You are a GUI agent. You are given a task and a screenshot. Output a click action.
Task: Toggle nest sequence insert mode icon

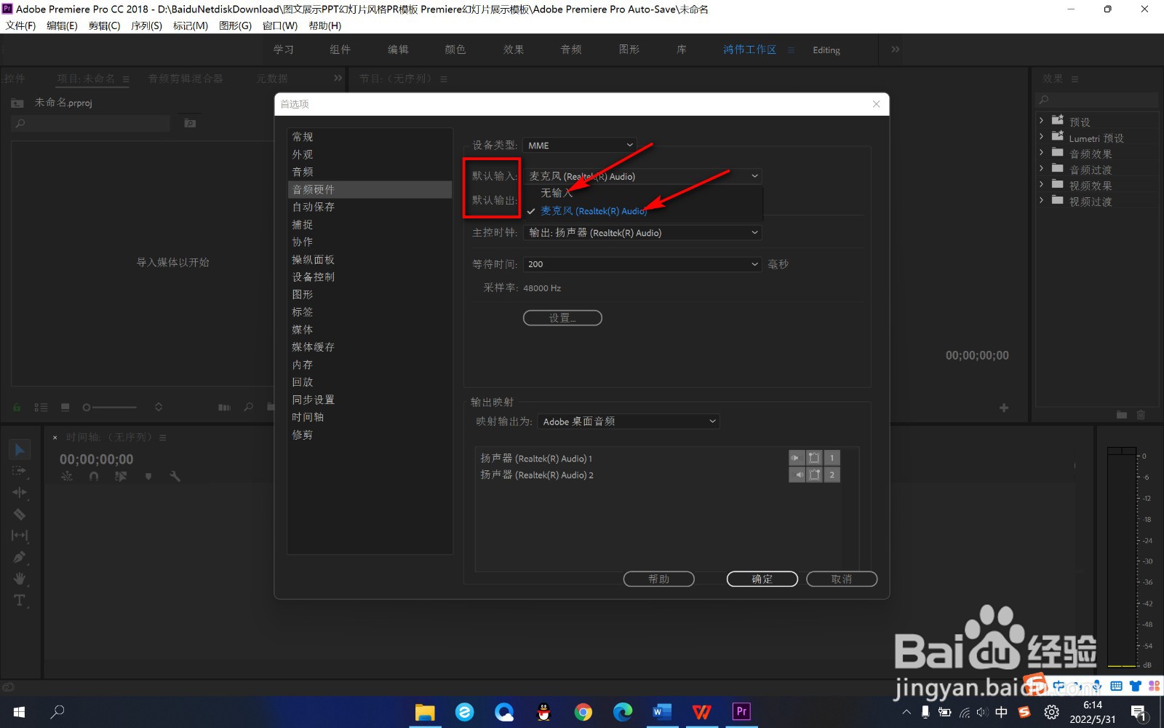tap(67, 476)
